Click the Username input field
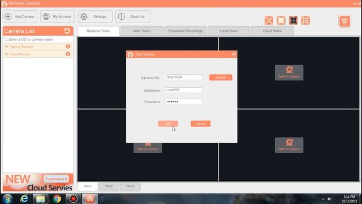Image resolution: width=362 pixels, height=204 pixels. point(183,90)
